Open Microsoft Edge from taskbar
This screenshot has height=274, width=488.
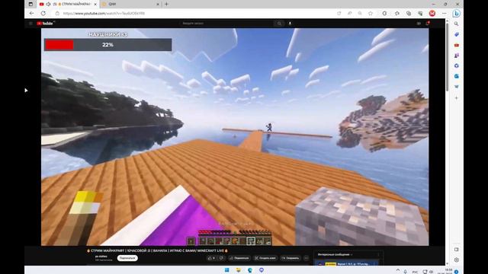click(x=250, y=270)
